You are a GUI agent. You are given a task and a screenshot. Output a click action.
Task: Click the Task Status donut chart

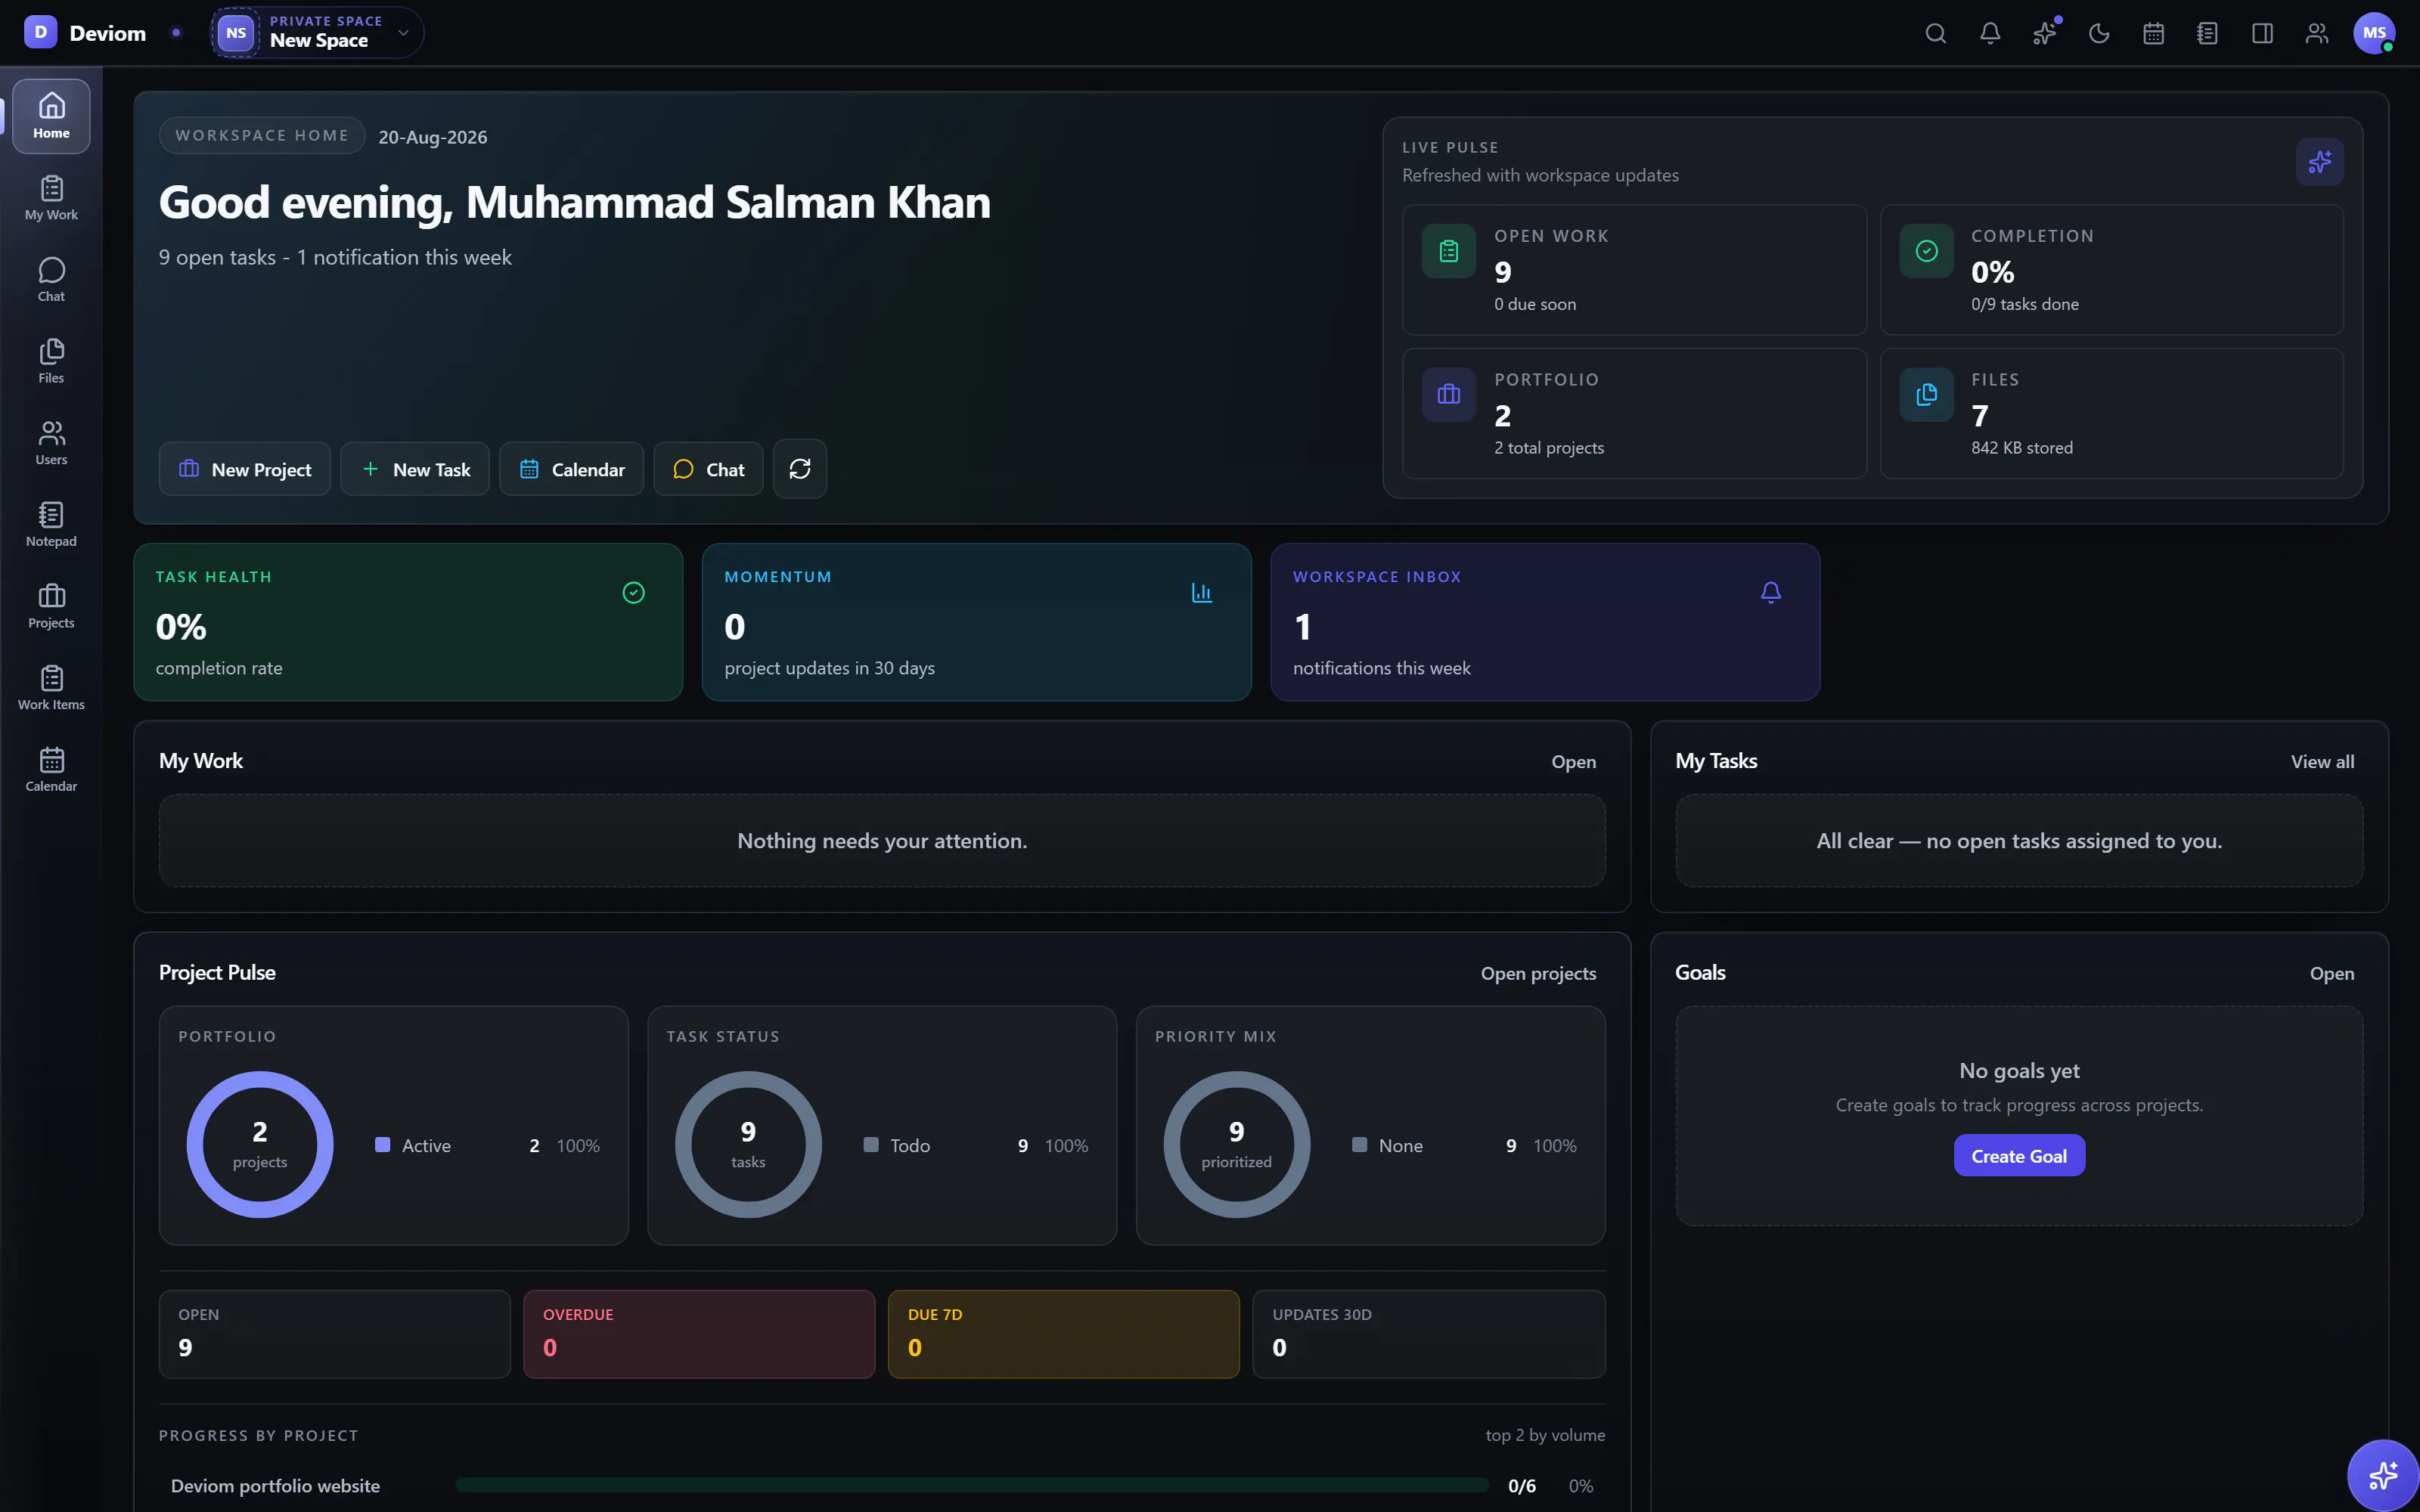[x=748, y=1145]
